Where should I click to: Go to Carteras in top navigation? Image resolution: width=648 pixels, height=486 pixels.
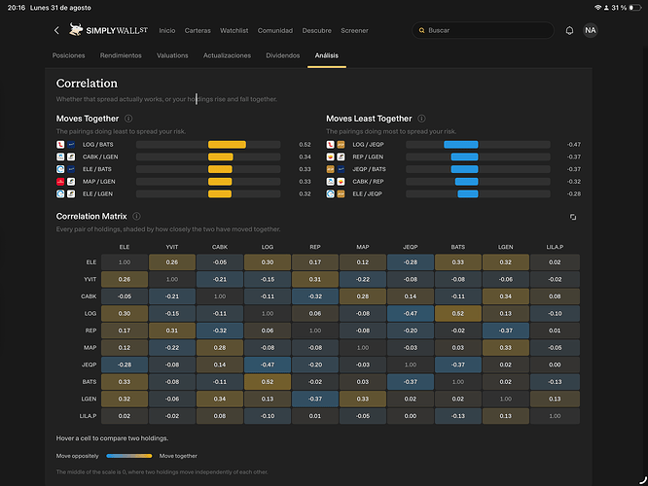point(198,30)
